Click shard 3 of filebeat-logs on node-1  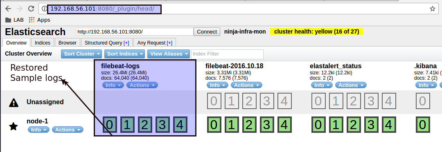[x=162, y=125]
